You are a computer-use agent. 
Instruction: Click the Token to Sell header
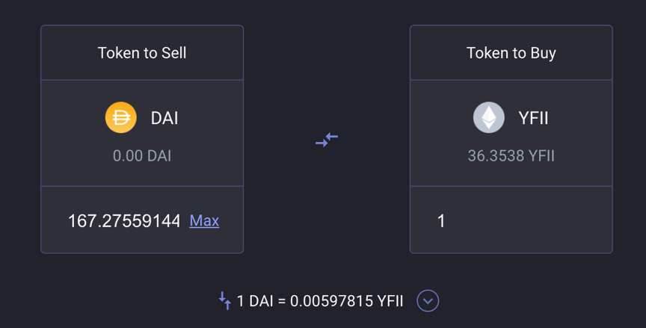click(142, 53)
